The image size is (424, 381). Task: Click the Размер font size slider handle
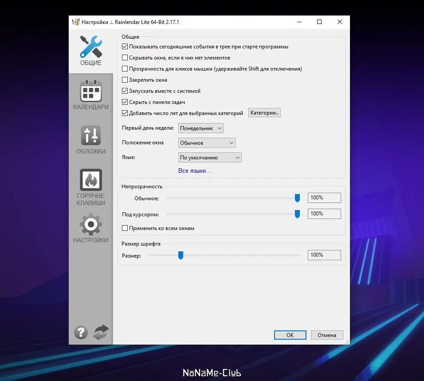pos(181,255)
